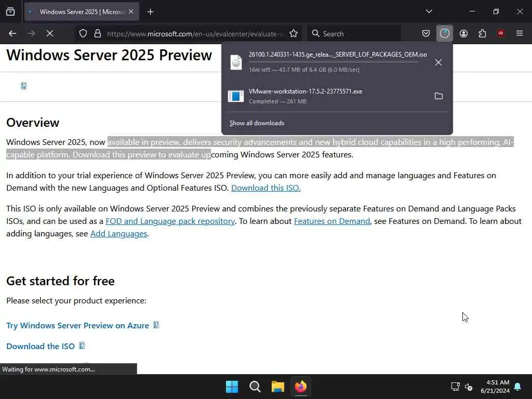Go forward to the next page
The height and width of the screenshot is (399, 532).
31,33
